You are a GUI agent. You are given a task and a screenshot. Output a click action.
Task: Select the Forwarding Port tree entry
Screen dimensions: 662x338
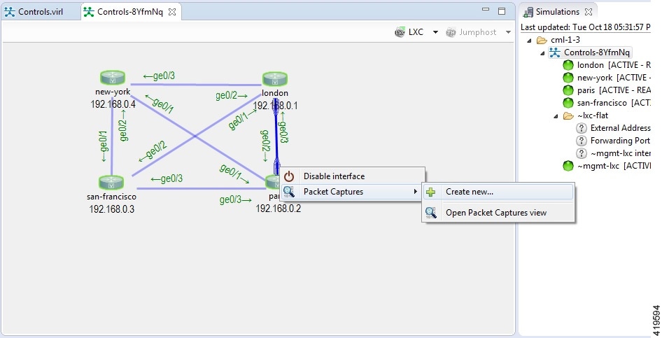(x=621, y=141)
